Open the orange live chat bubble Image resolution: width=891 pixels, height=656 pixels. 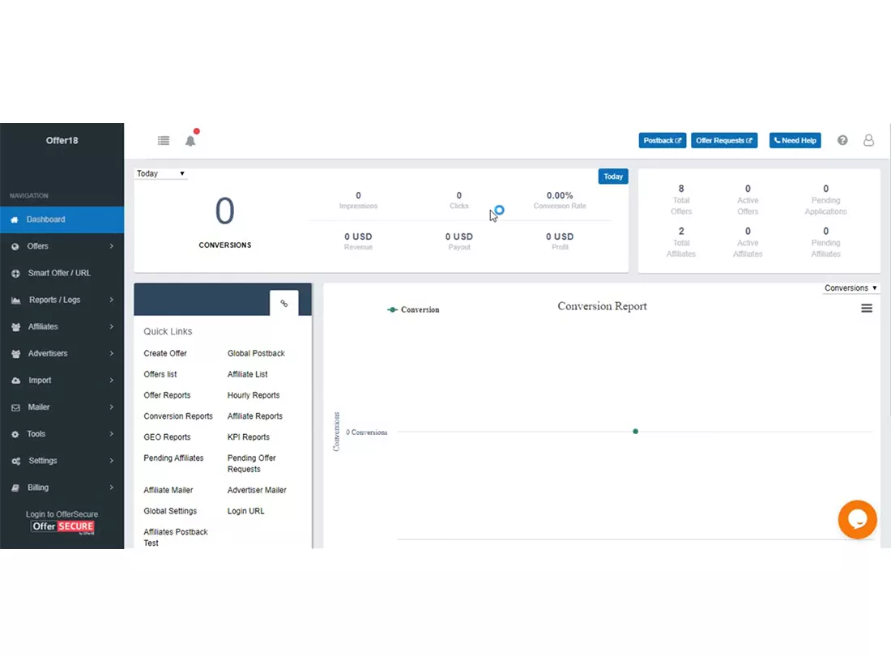click(857, 519)
